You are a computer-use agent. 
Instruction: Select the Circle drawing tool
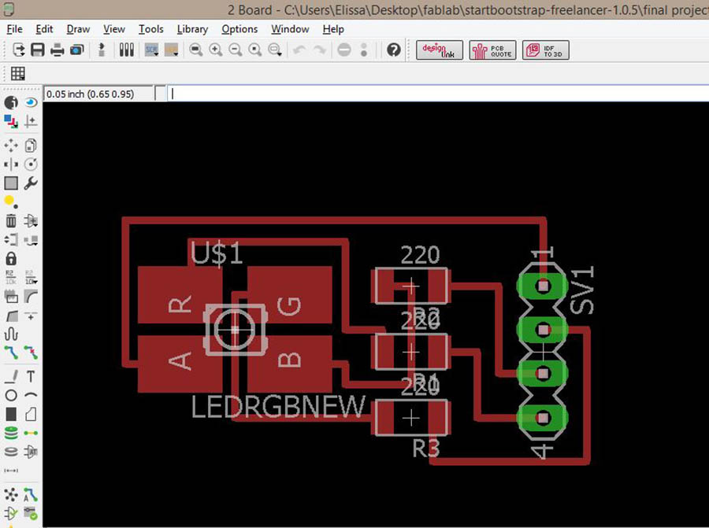(11, 395)
